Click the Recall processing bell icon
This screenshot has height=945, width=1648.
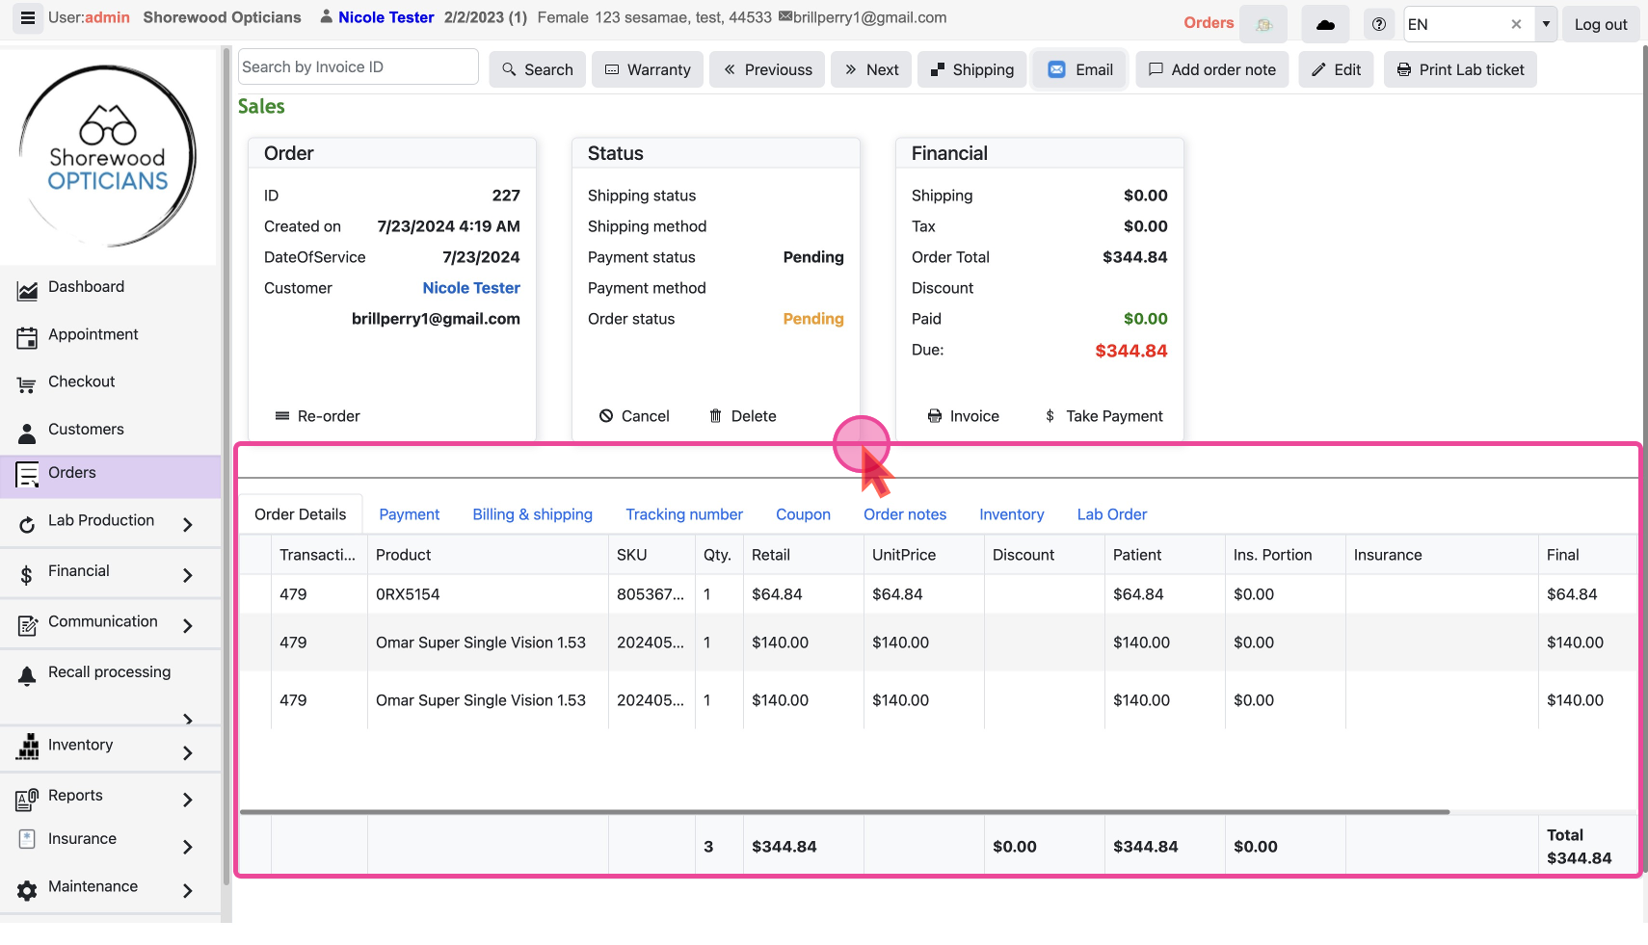[x=27, y=675]
